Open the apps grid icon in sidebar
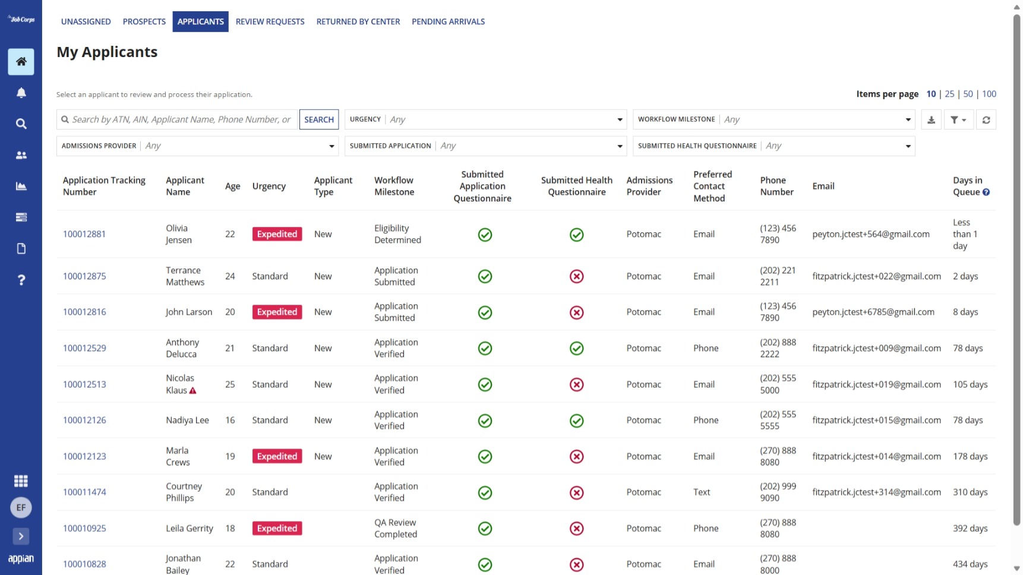This screenshot has width=1023, height=575. 21,481
